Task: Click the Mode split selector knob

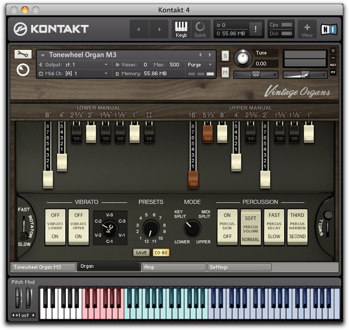Action: 192,228
